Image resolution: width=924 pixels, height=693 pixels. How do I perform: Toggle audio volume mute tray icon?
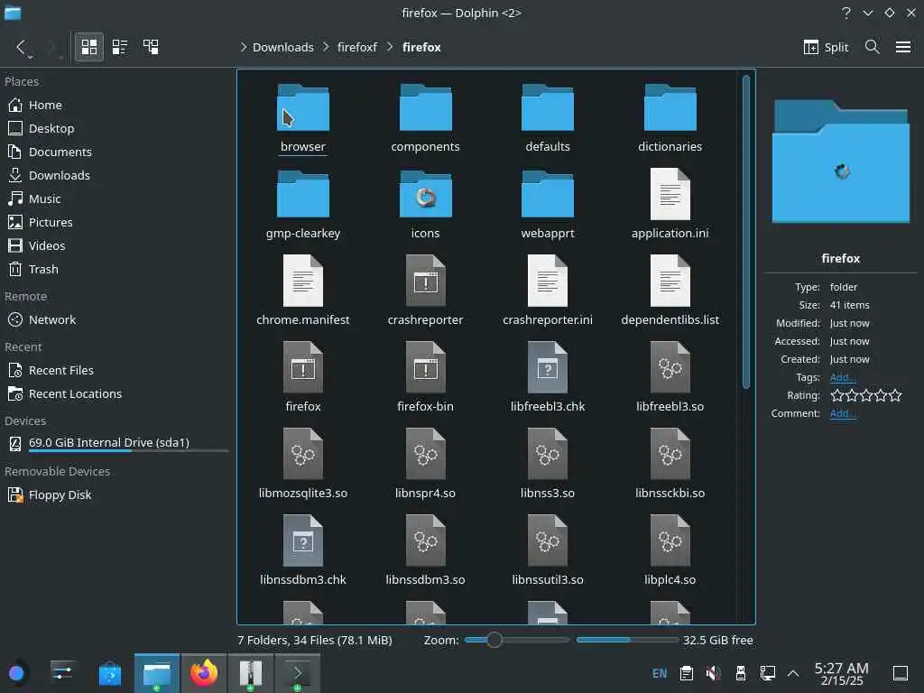tap(713, 673)
